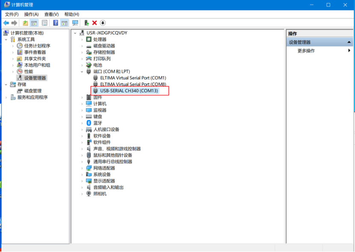Click the up one level folder icon
This screenshot has height=252, width=355.
pos(25,23)
